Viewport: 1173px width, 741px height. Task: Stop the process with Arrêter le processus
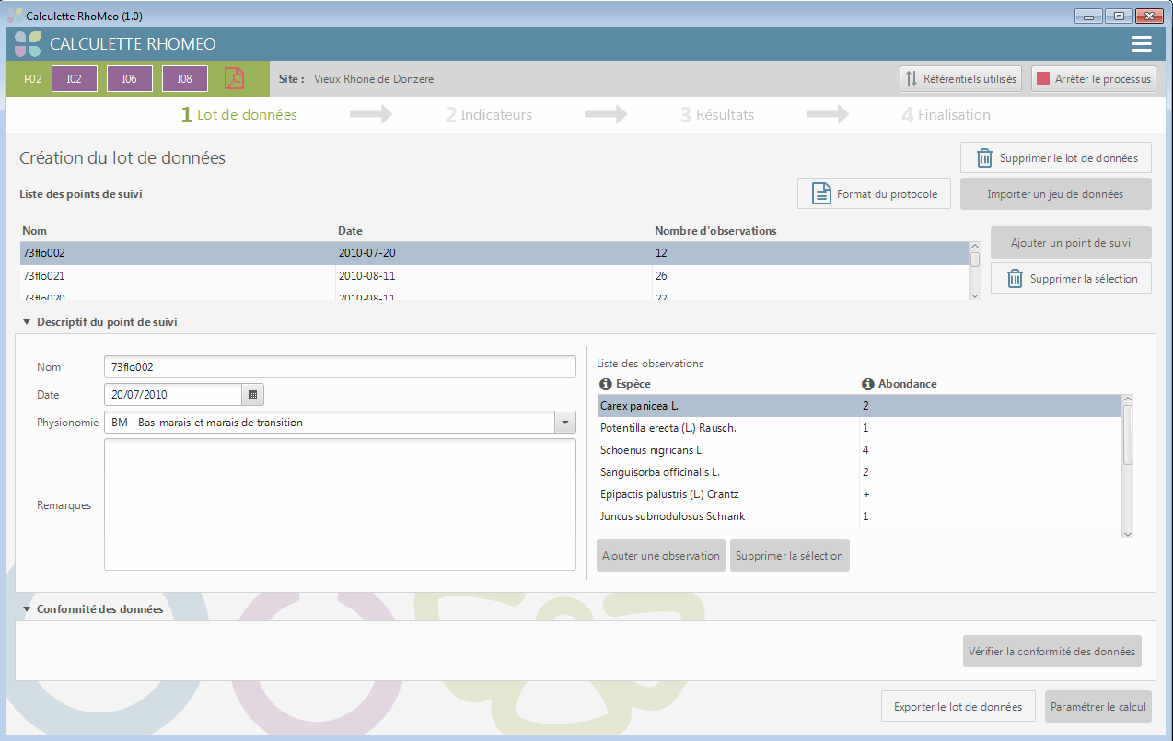click(x=1094, y=79)
